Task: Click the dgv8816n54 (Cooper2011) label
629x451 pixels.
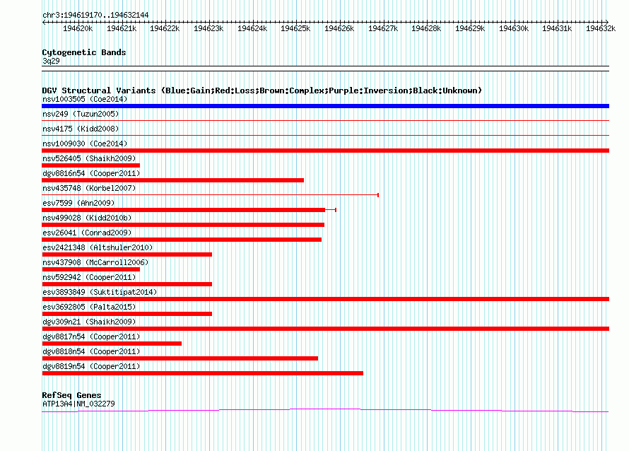Action: [91, 173]
